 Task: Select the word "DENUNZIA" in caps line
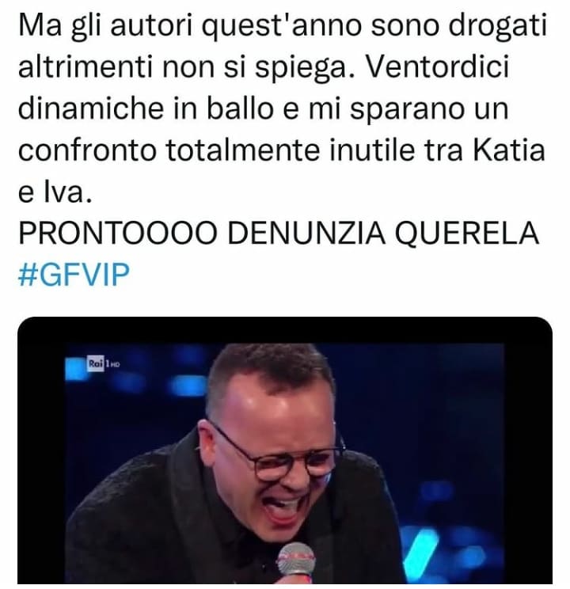(x=306, y=233)
